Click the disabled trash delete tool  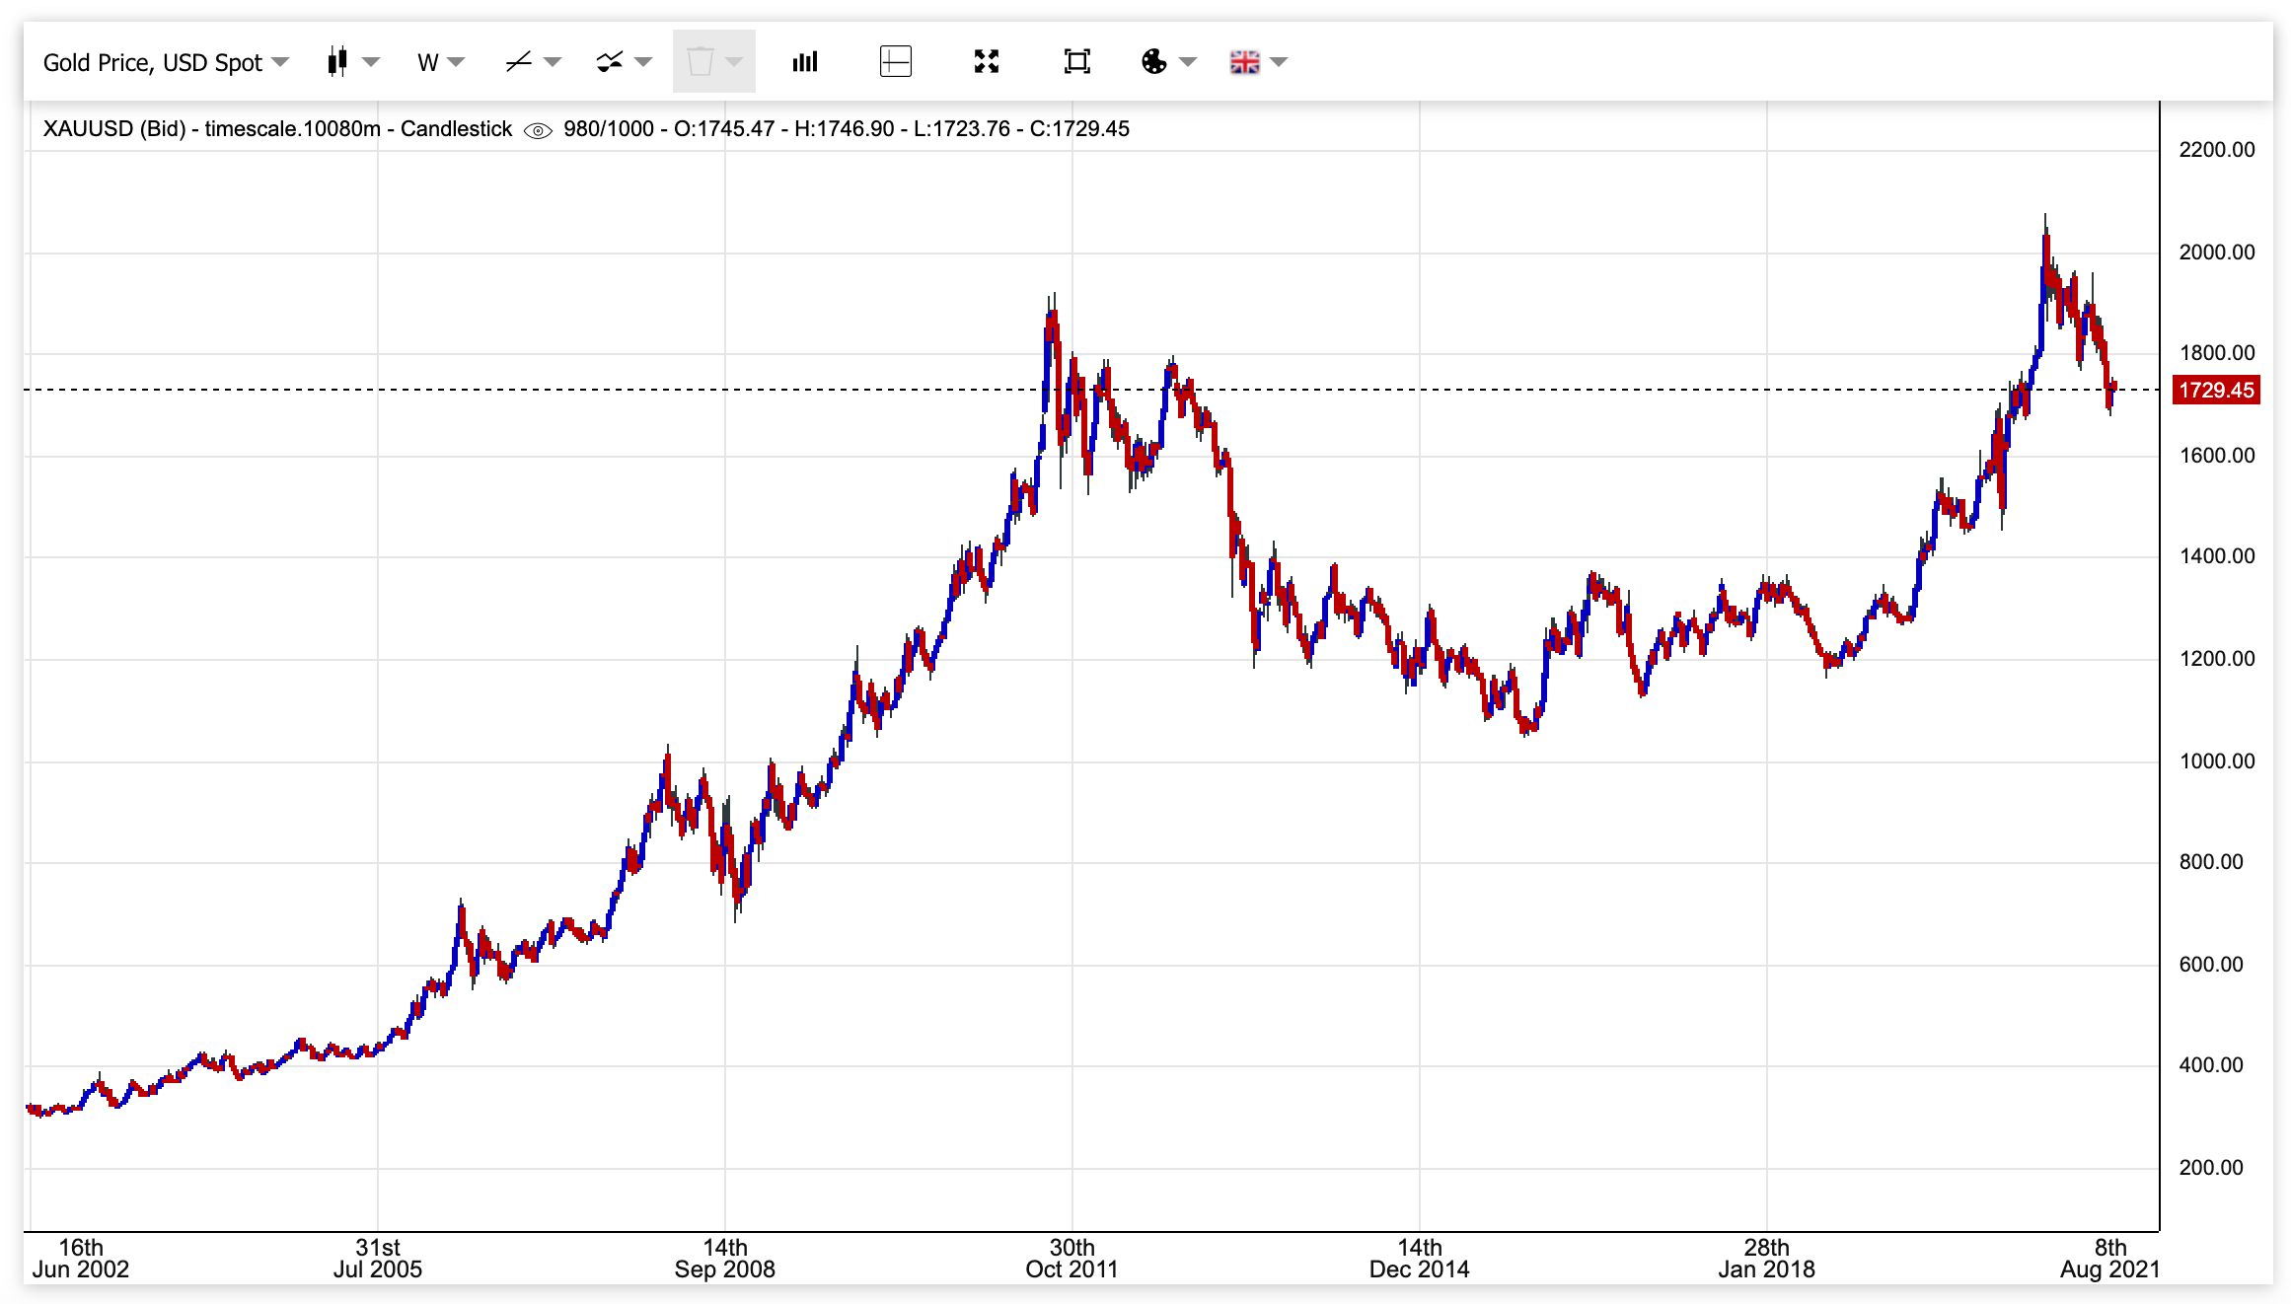click(x=702, y=61)
